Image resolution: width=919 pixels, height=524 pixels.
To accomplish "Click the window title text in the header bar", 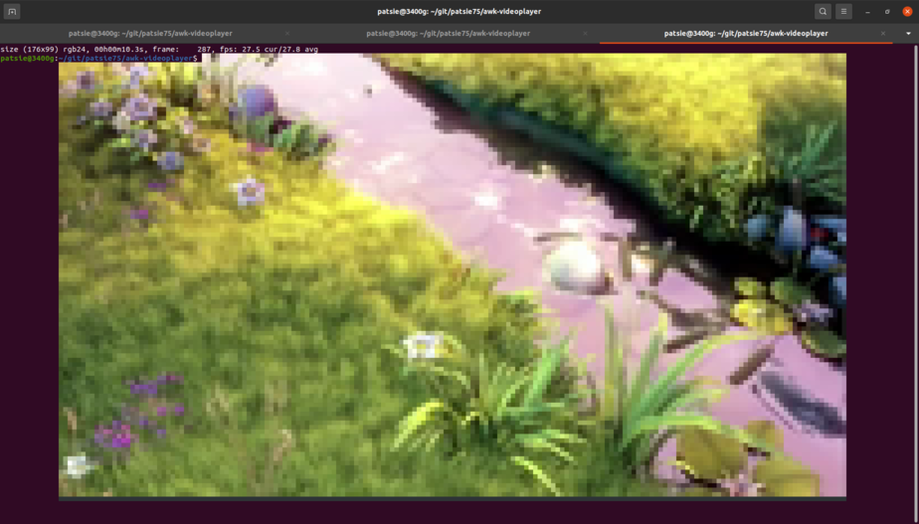I will point(459,11).
